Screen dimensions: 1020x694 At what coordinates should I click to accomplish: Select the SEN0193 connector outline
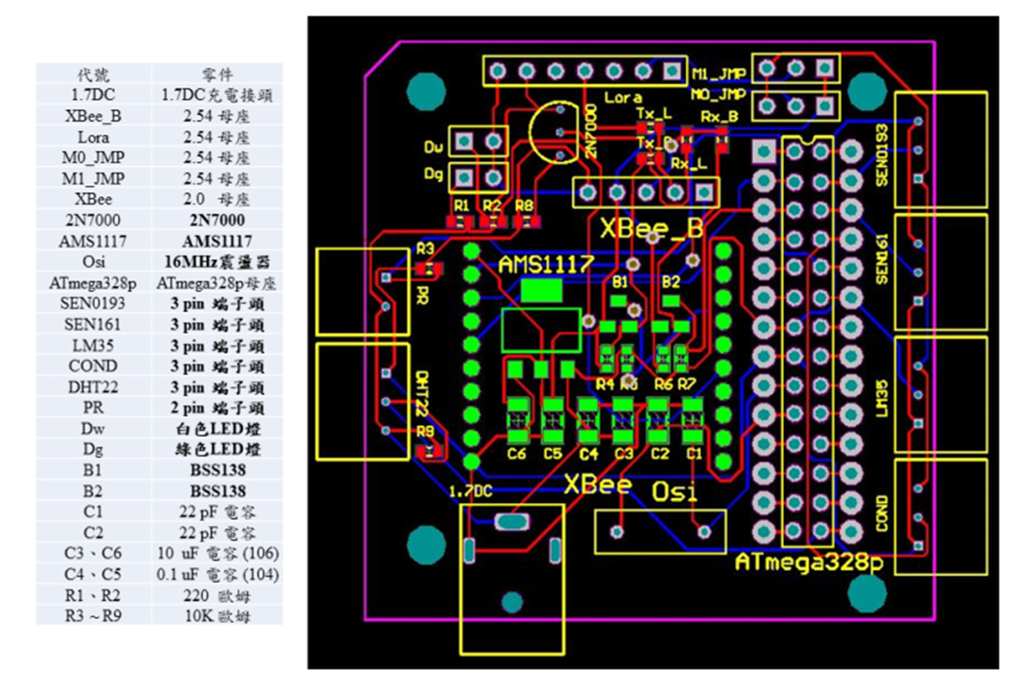point(941,150)
